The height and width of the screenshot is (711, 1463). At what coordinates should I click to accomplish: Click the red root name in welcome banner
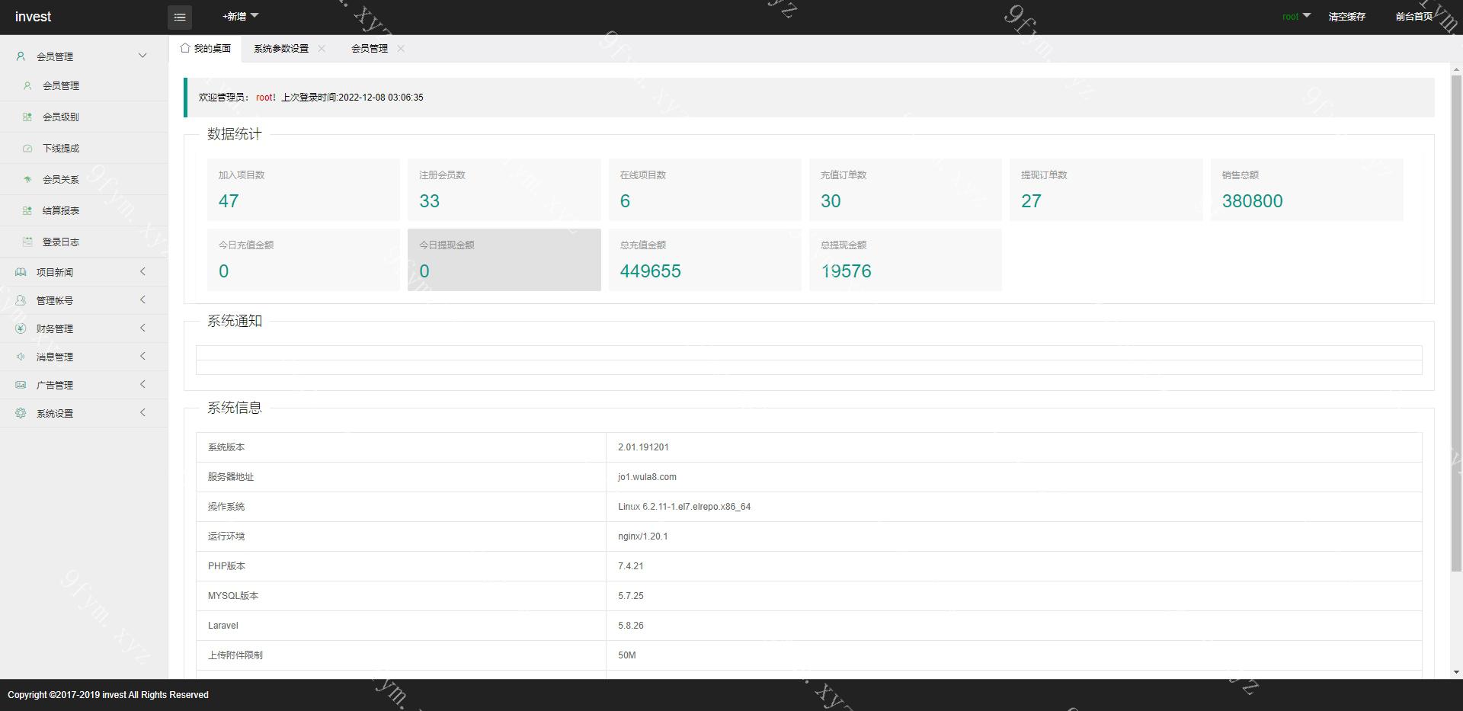[264, 98]
